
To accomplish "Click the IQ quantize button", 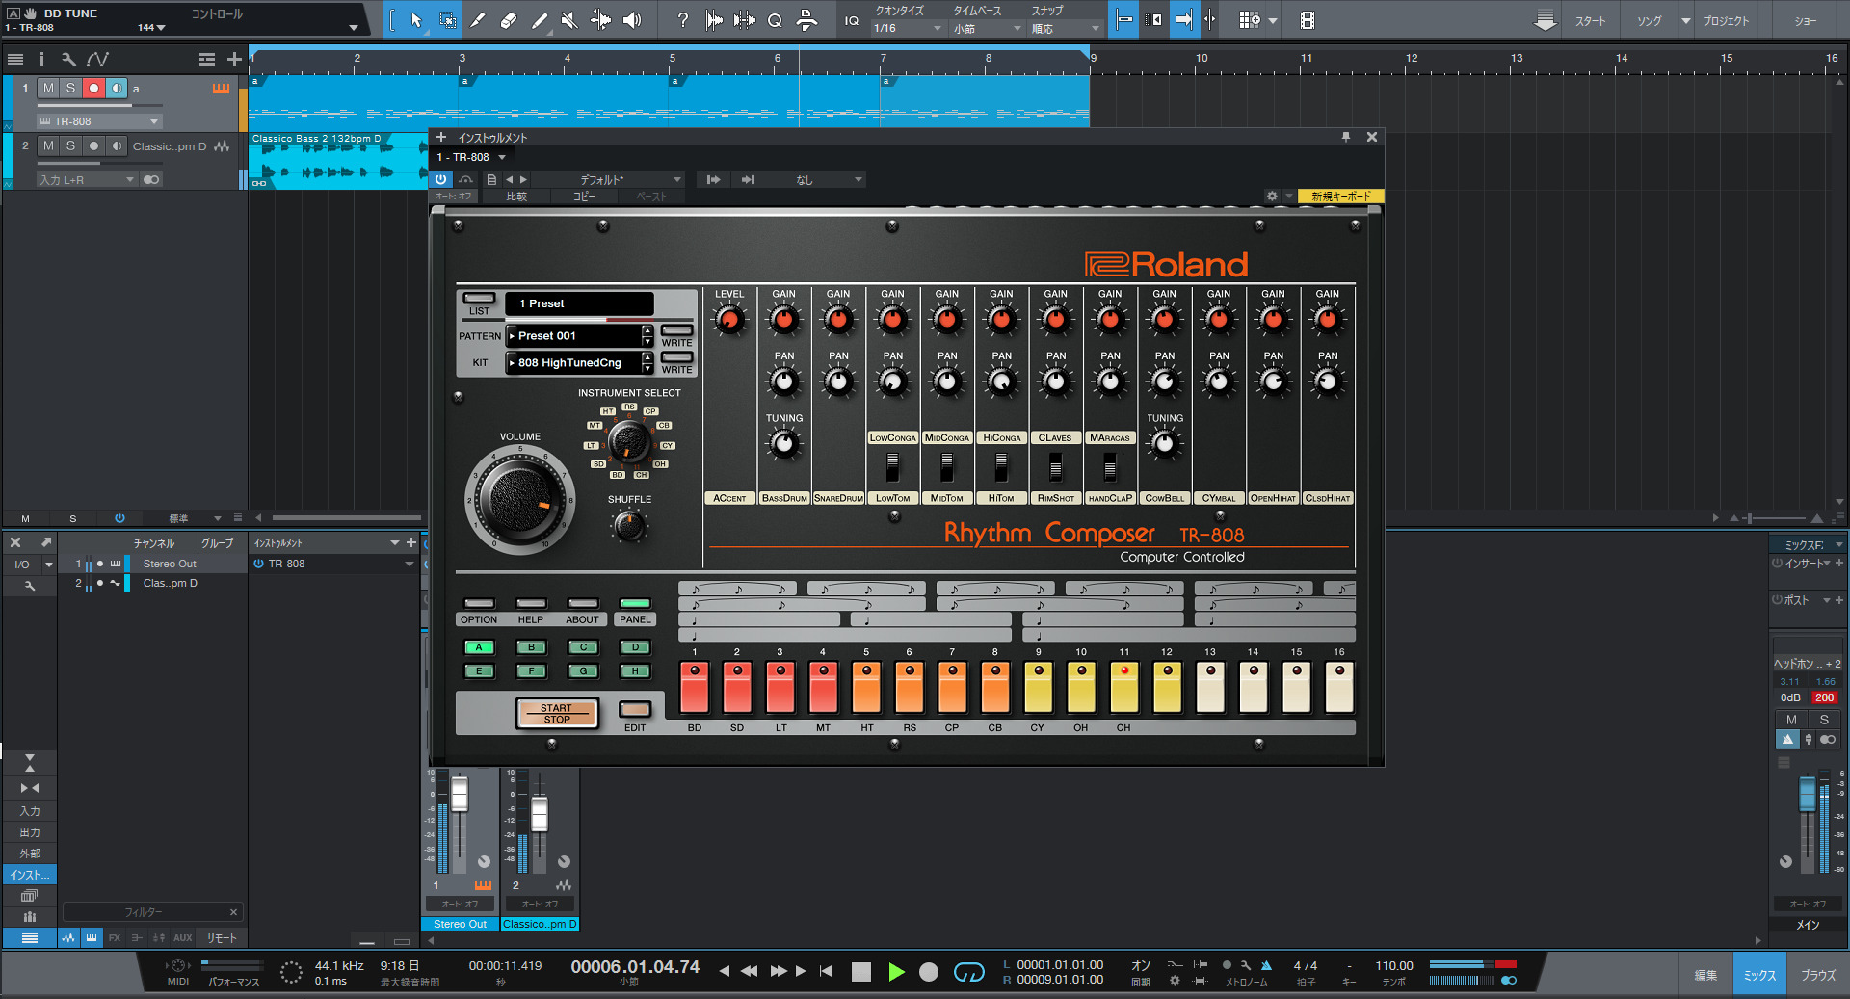I will pyautogui.click(x=852, y=20).
